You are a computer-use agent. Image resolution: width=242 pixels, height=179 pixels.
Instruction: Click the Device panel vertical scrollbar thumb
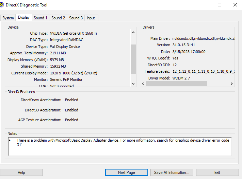[x=133, y=59]
